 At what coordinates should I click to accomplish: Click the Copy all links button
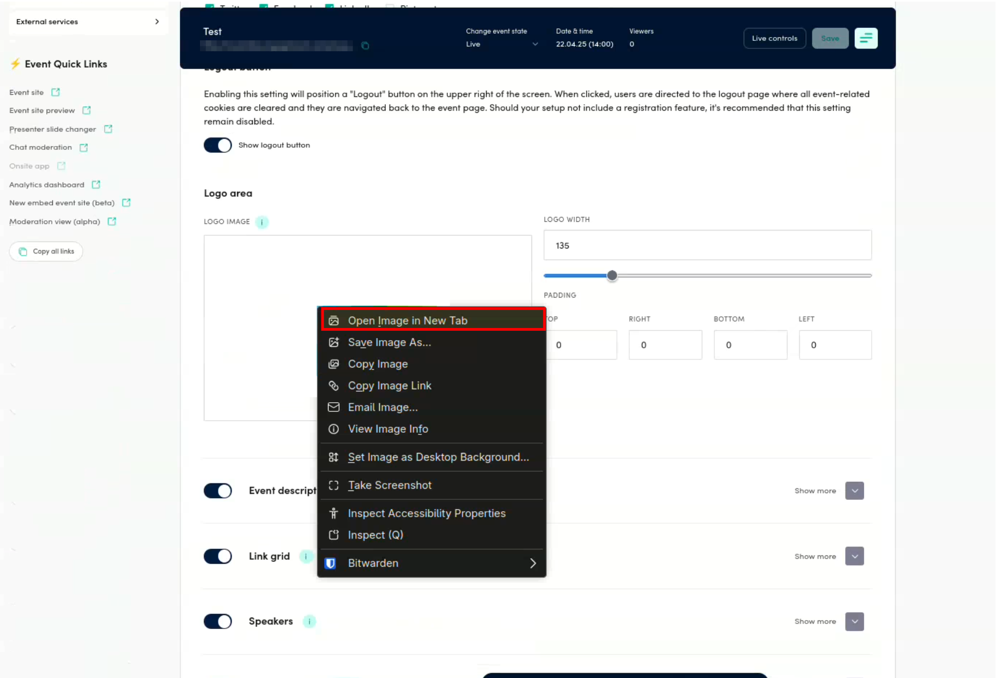tap(46, 251)
